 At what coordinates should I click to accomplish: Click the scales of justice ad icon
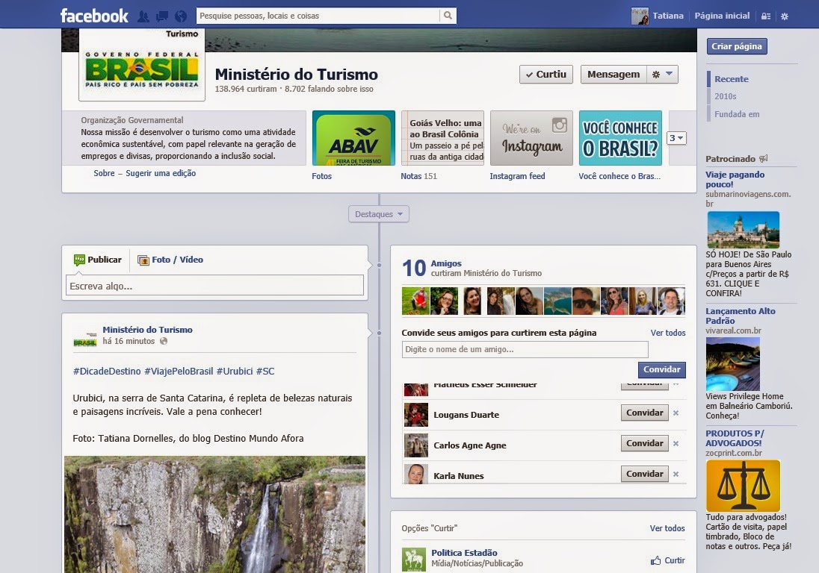point(744,486)
